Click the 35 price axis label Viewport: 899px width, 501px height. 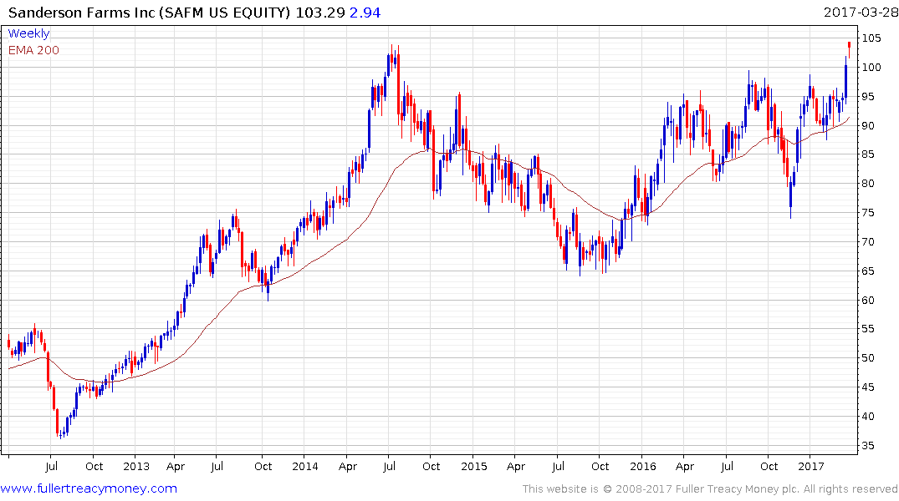tap(868, 445)
